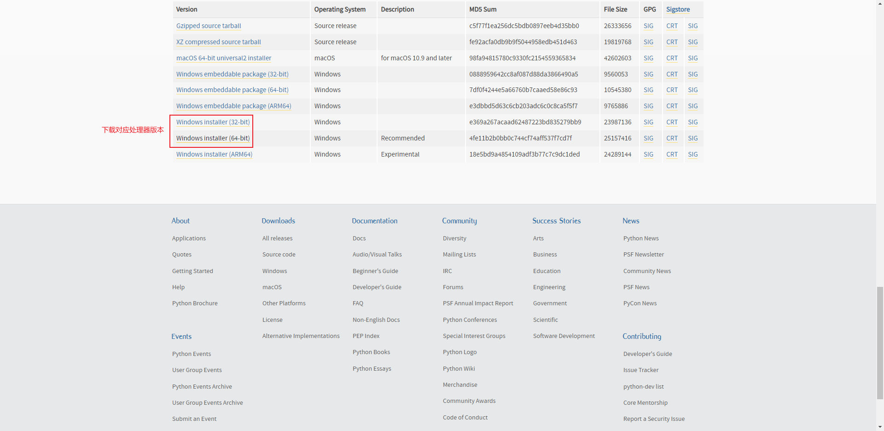Image resolution: width=884 pixels, height=431 pixels.
Task: Click the Windows installer (32-bit) link
Action: (213, 122)
